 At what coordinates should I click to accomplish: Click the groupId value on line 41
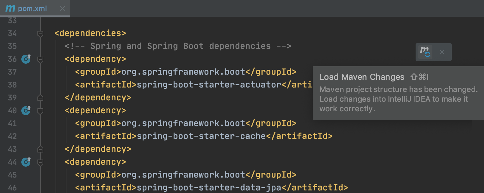(x=183, y=124)
